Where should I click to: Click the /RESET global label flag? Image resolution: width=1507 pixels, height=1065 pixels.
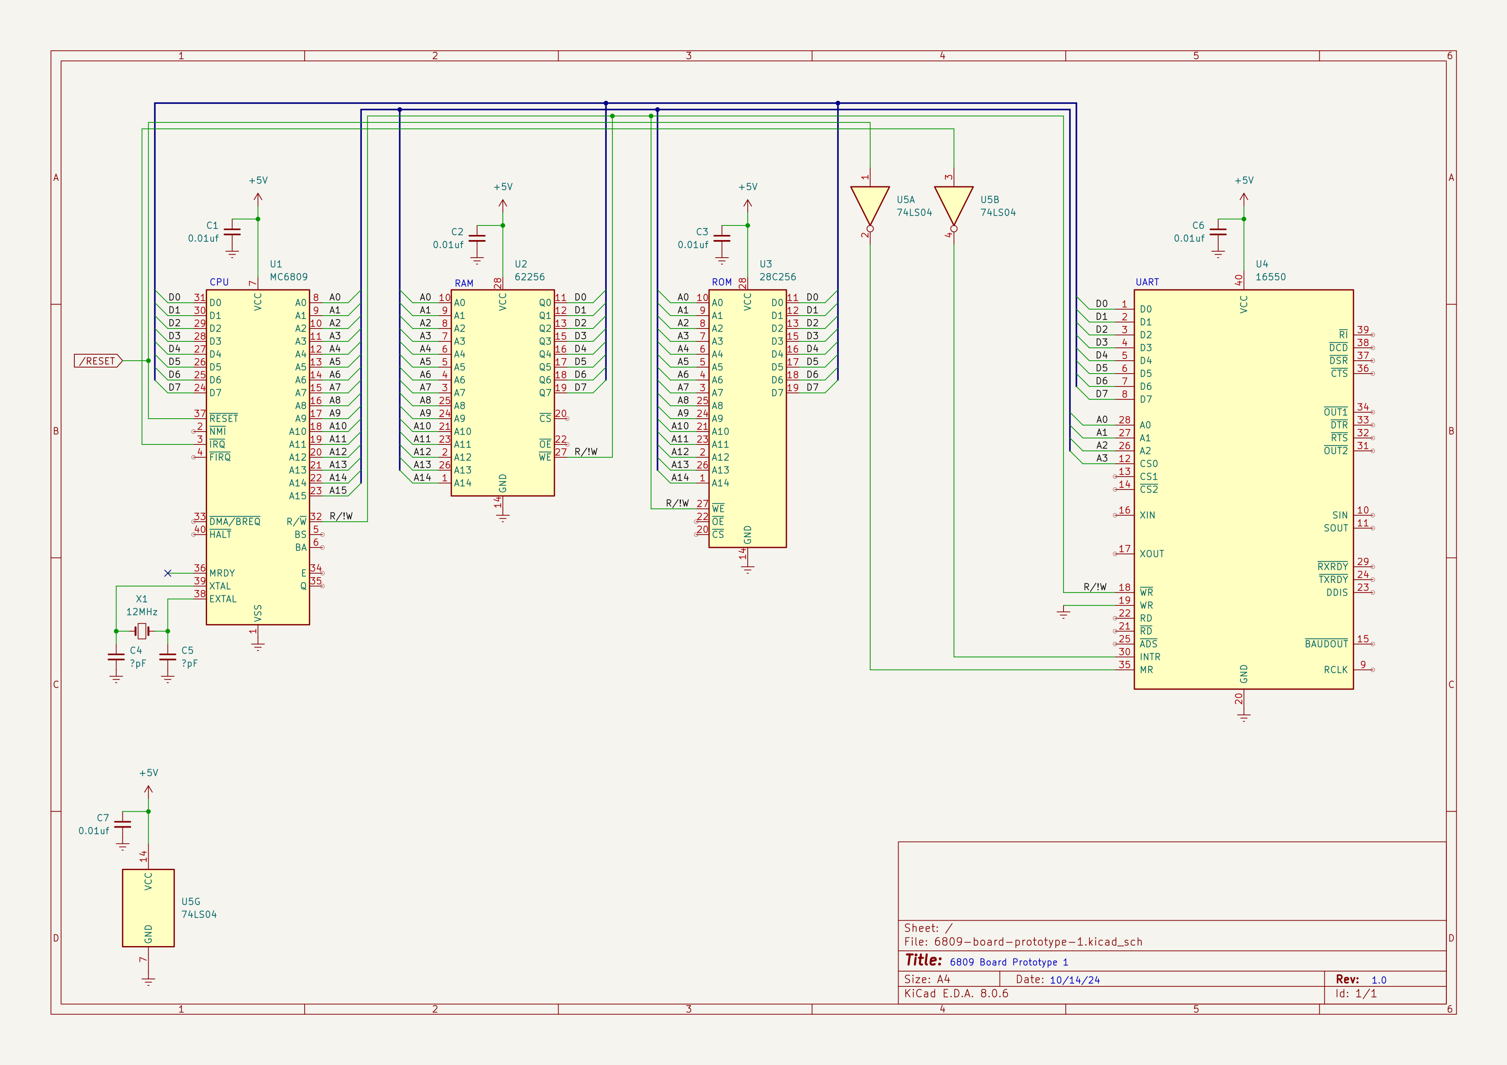pyautogui.click(x=98, y=361)
